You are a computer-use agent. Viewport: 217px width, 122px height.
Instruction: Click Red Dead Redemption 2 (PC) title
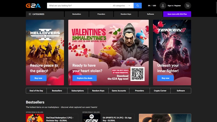(x=60, y=119)
